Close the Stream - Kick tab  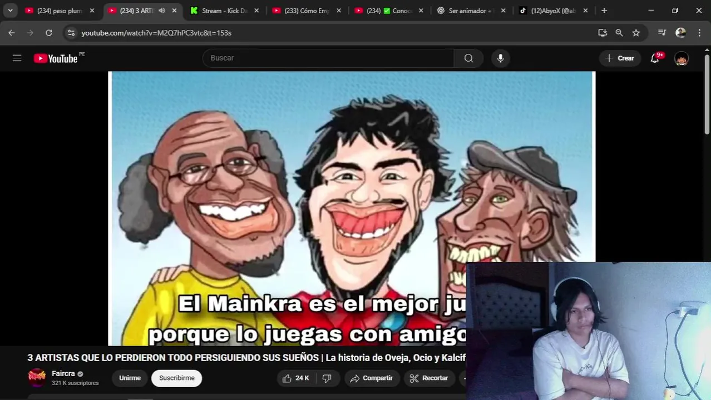click(x=256, y=11)
